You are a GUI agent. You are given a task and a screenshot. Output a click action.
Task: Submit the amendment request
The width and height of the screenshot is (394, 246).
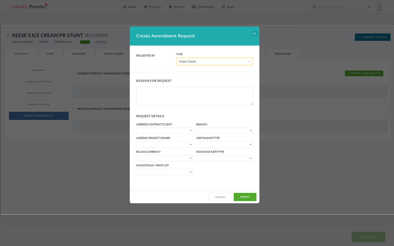[245, 197]
